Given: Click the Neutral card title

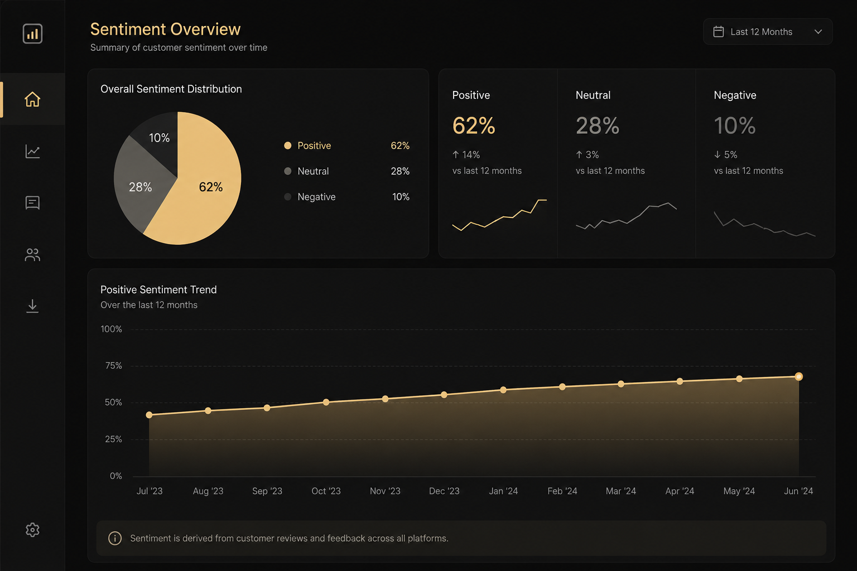Looking at the screenshot, I should click(x=593, y=95).
